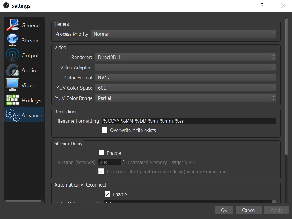
Task: Click the Filename Formatting input field
Action: (x=189, y=121)
